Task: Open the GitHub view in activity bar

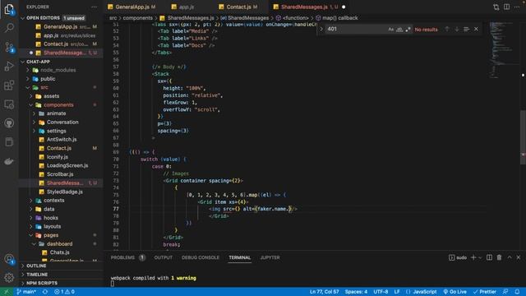Action: click(x=9, y=123)
